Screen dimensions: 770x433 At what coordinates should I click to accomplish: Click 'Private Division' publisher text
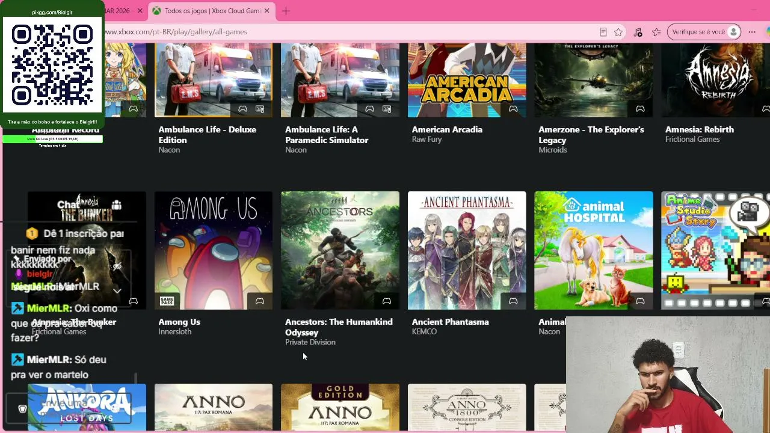click(x=310, y=342)
